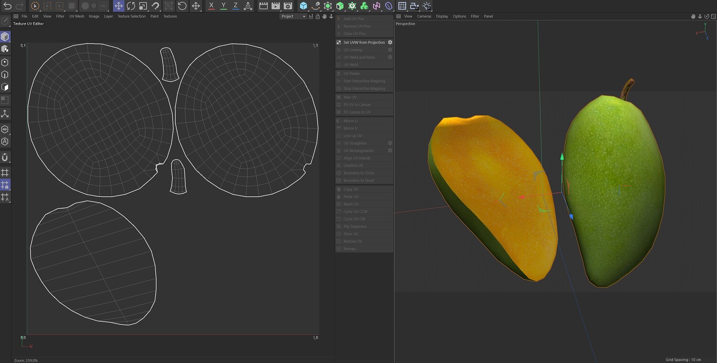The image size is (717, 363).
Task: Toggle the Y axis lock
Action: pos(223,6)
